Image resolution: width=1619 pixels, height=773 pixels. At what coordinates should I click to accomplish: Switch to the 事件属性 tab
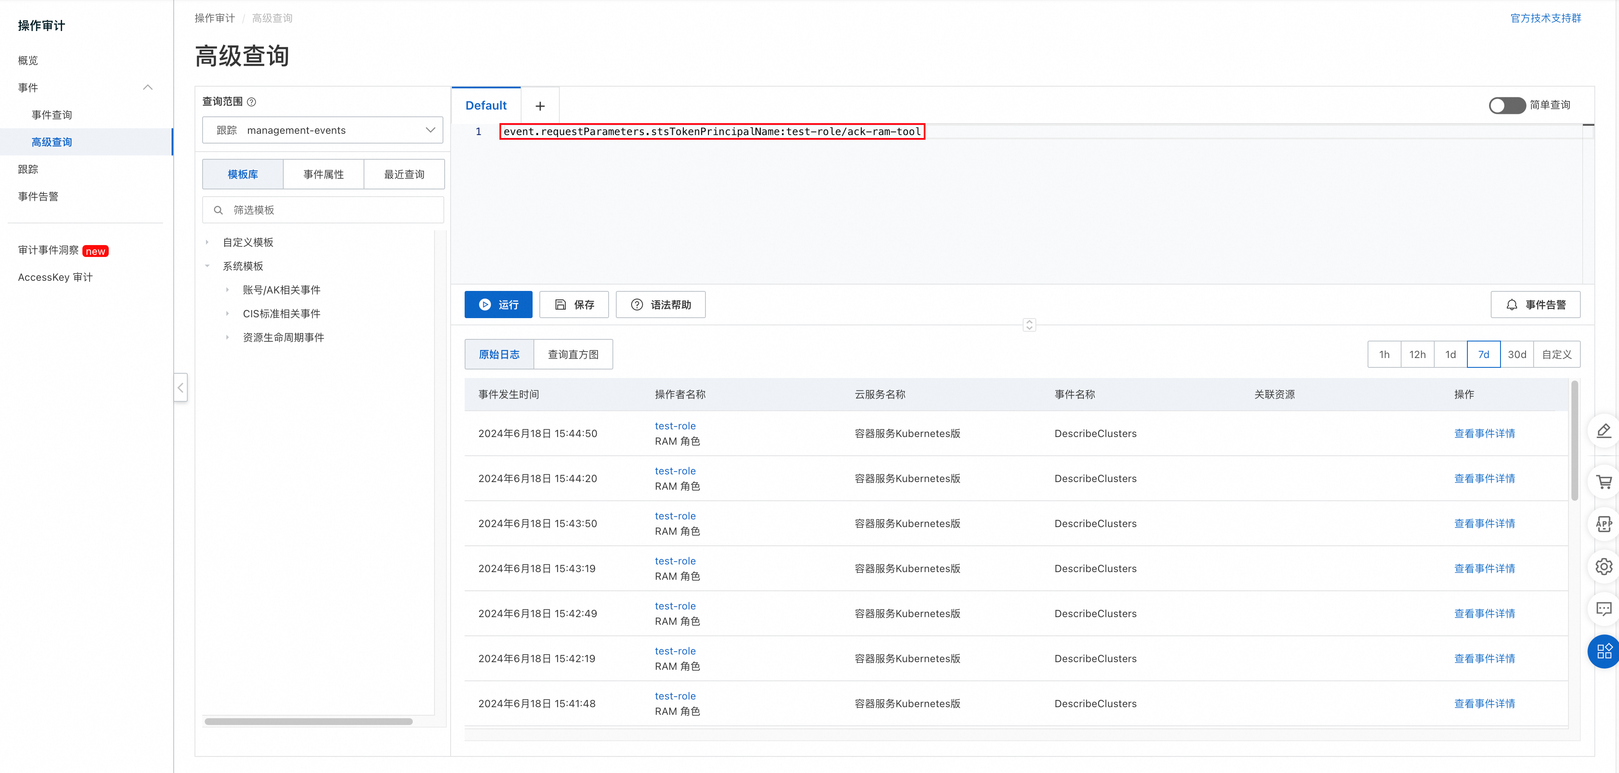pyautogui.click(x=324, y=175)
